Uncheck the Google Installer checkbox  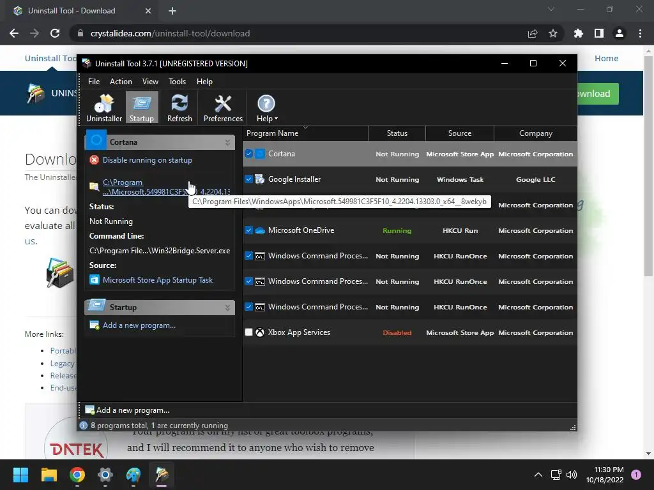click(248, 179)
